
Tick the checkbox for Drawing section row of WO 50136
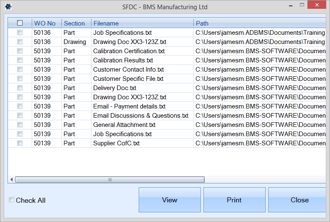tap(20, 42)
